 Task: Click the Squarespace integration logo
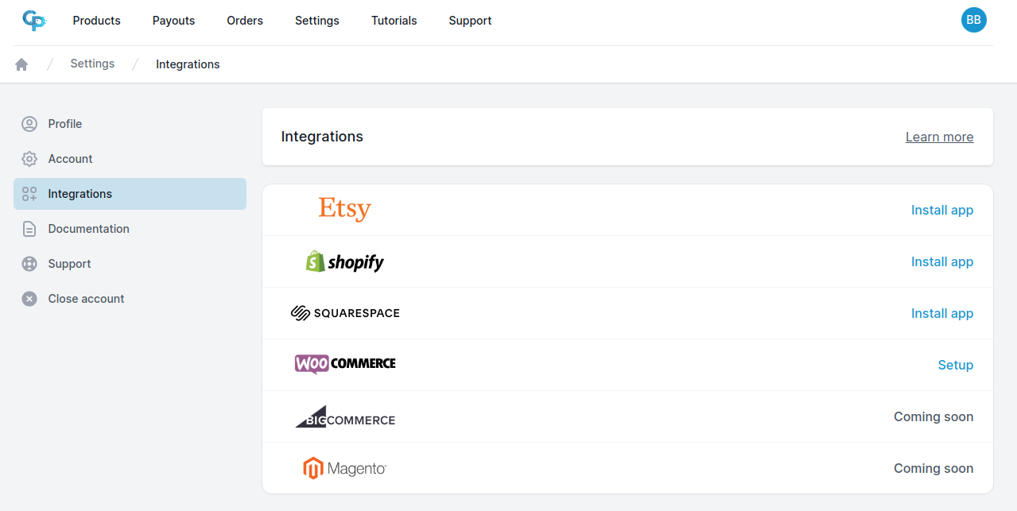pos(344,312)
